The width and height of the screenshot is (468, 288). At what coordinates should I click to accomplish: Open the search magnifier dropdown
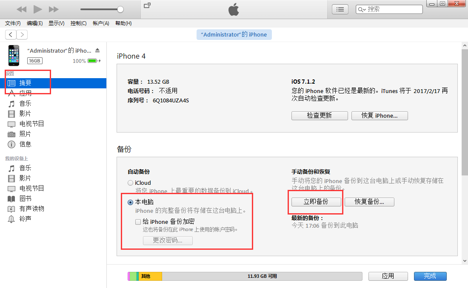(x=362, y=9)
